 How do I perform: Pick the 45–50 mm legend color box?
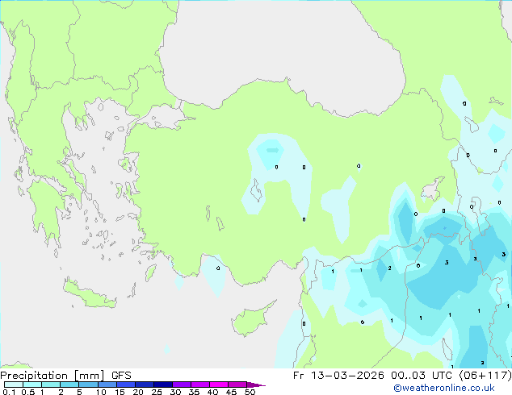click(x=237, y=385)
